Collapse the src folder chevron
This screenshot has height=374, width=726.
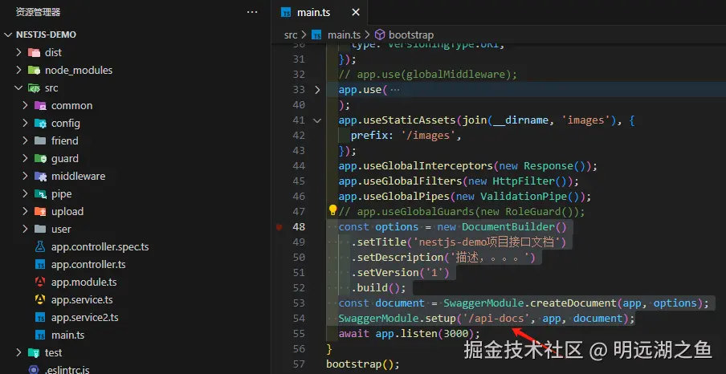tap(18, 87)
